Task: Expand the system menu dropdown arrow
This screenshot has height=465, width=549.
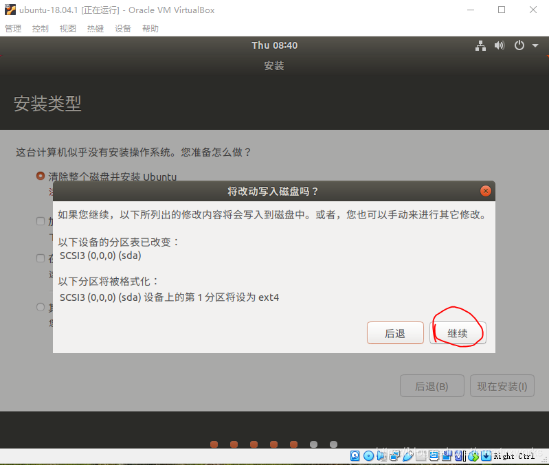Action: click(535, 45)
